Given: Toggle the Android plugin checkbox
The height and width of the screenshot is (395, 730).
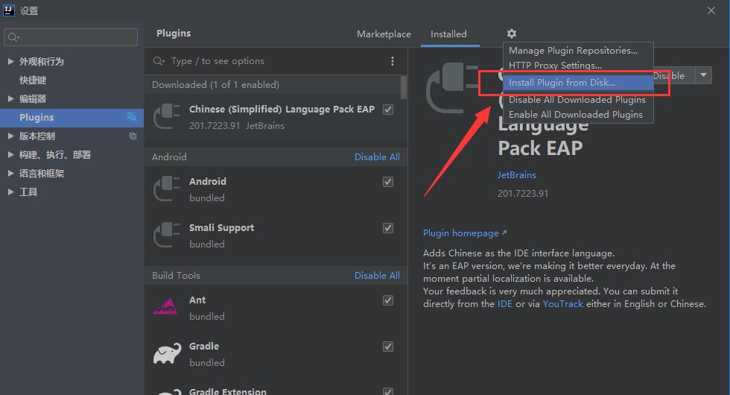Looking at the screenshot, I should pyautogui.click(x=388, y=182).
